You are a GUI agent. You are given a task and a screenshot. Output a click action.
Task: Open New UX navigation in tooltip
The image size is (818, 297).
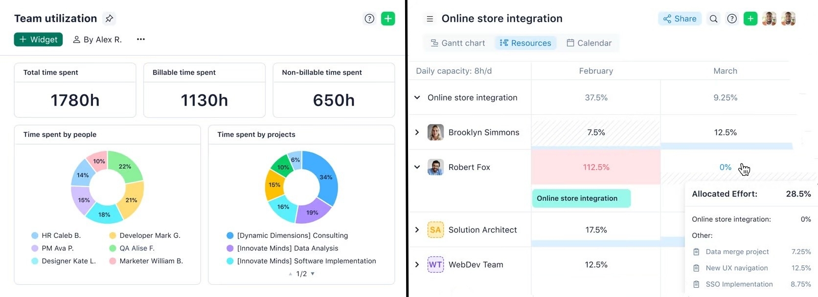point(737,268)
